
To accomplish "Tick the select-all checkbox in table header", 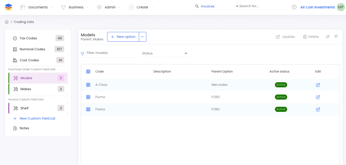I will pos(88,72).
